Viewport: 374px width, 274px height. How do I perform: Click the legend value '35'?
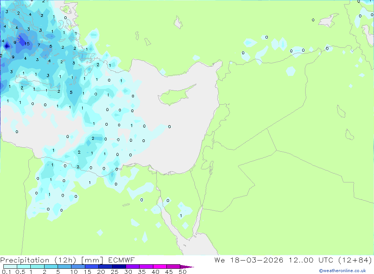142,272
